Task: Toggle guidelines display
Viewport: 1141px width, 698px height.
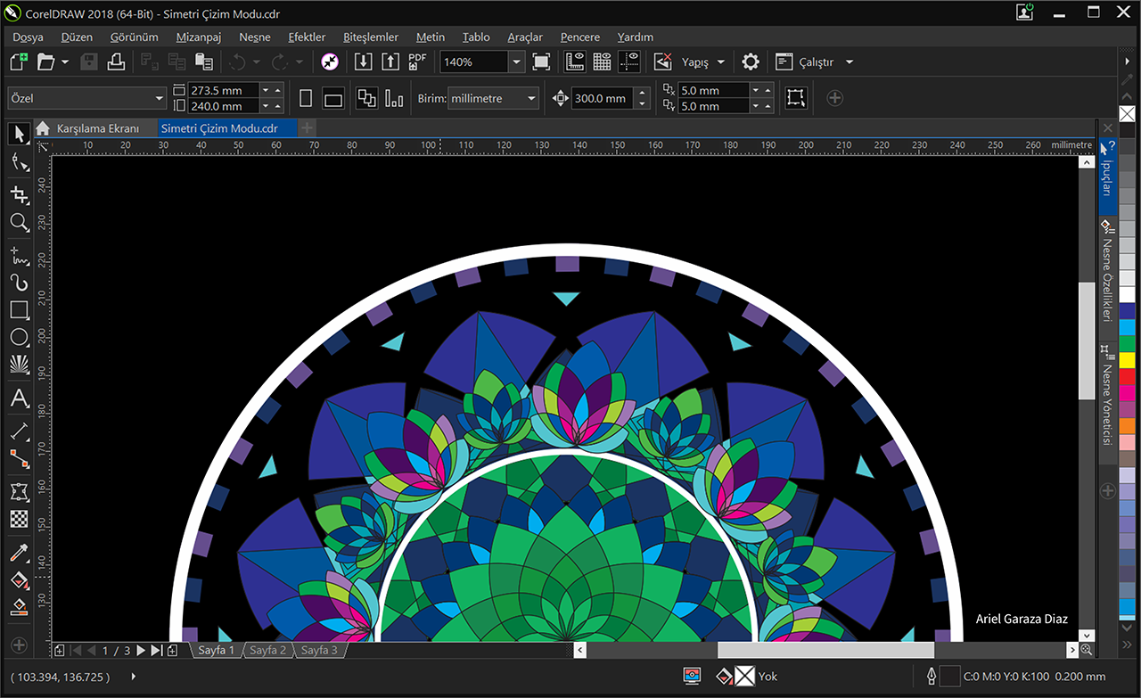Action: pyautogui.click(x=629, y=62)
